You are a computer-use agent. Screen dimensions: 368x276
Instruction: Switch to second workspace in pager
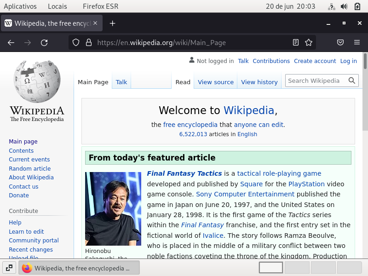[297, 268]
